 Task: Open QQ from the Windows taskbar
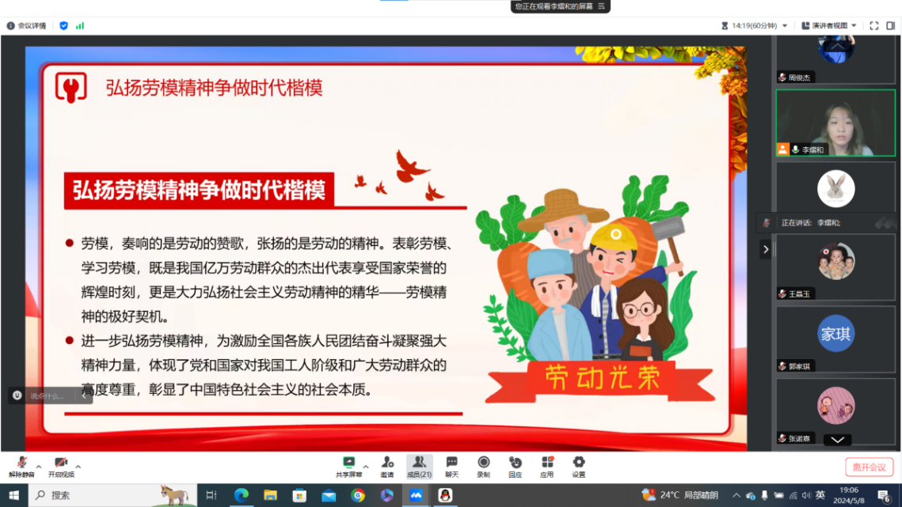pyautogui.click(x=445, y=495)
